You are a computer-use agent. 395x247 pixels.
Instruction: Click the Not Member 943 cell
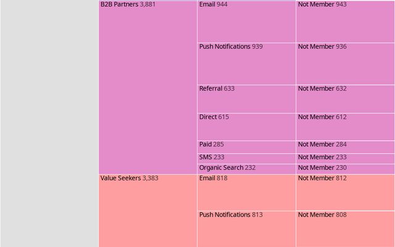(346, 22)
